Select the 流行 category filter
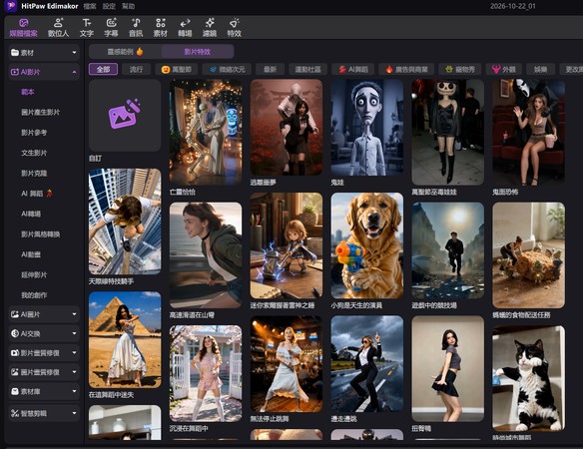Screen dimensions: 583x449 point(136,69)
